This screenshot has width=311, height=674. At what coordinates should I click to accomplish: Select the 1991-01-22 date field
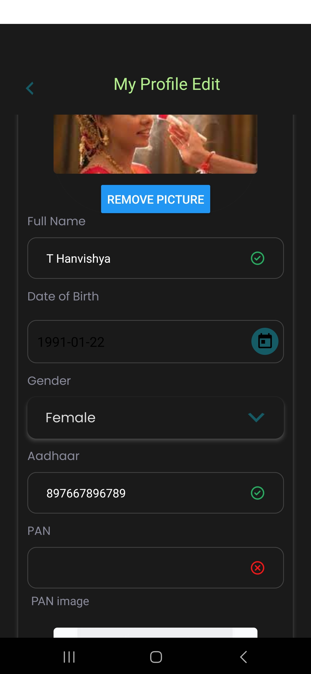155,342
